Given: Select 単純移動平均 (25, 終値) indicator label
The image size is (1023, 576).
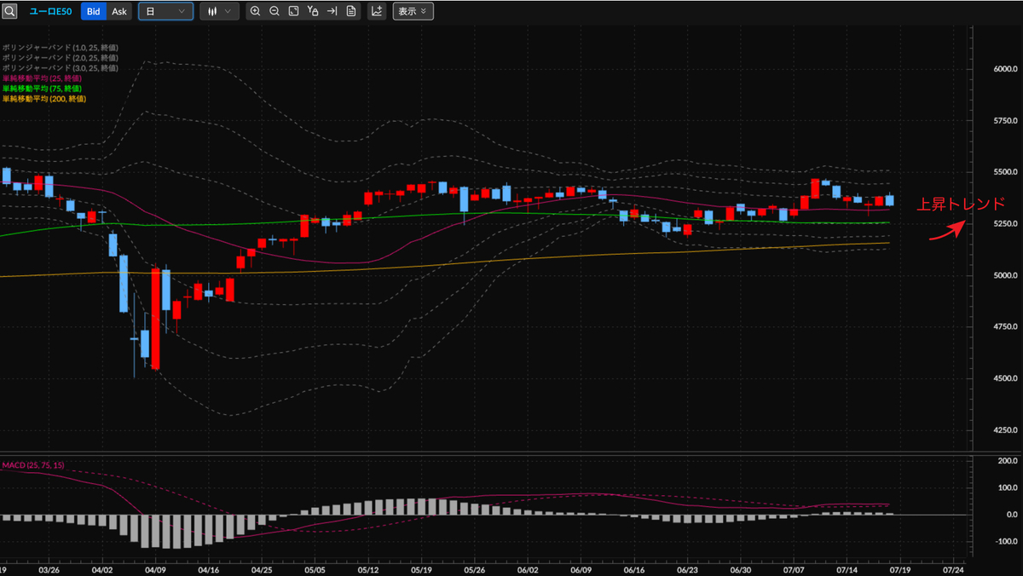Looking at the screenshot, I should click(x=43, y=78).
